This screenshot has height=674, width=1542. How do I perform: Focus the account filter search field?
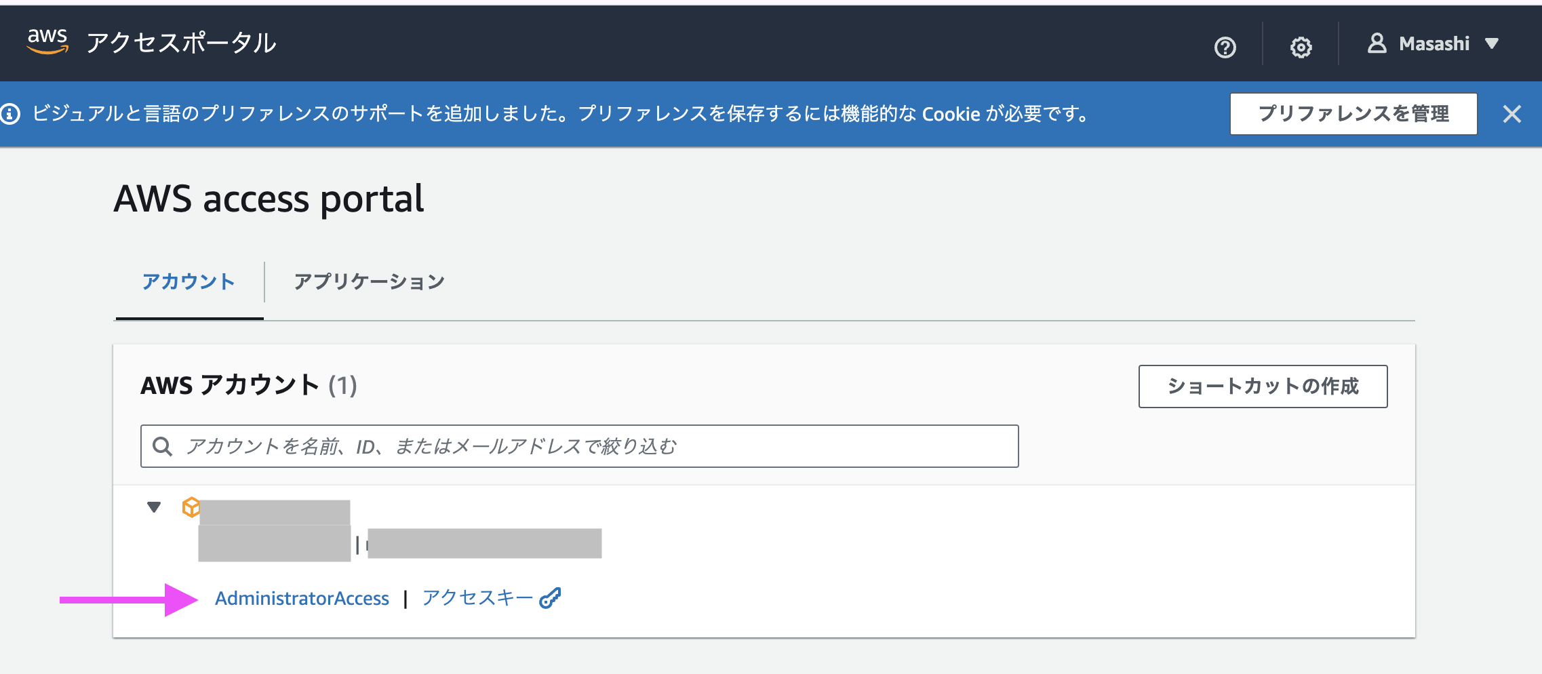coord(579,446)
